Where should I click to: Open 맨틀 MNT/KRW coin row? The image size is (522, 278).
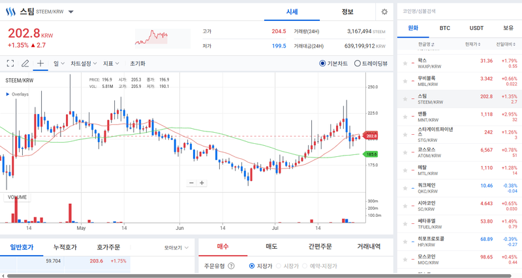(459, 117)
